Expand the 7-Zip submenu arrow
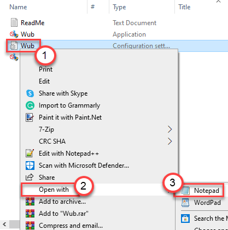This screenshot has width=228, height=230. tap(169, 129)
